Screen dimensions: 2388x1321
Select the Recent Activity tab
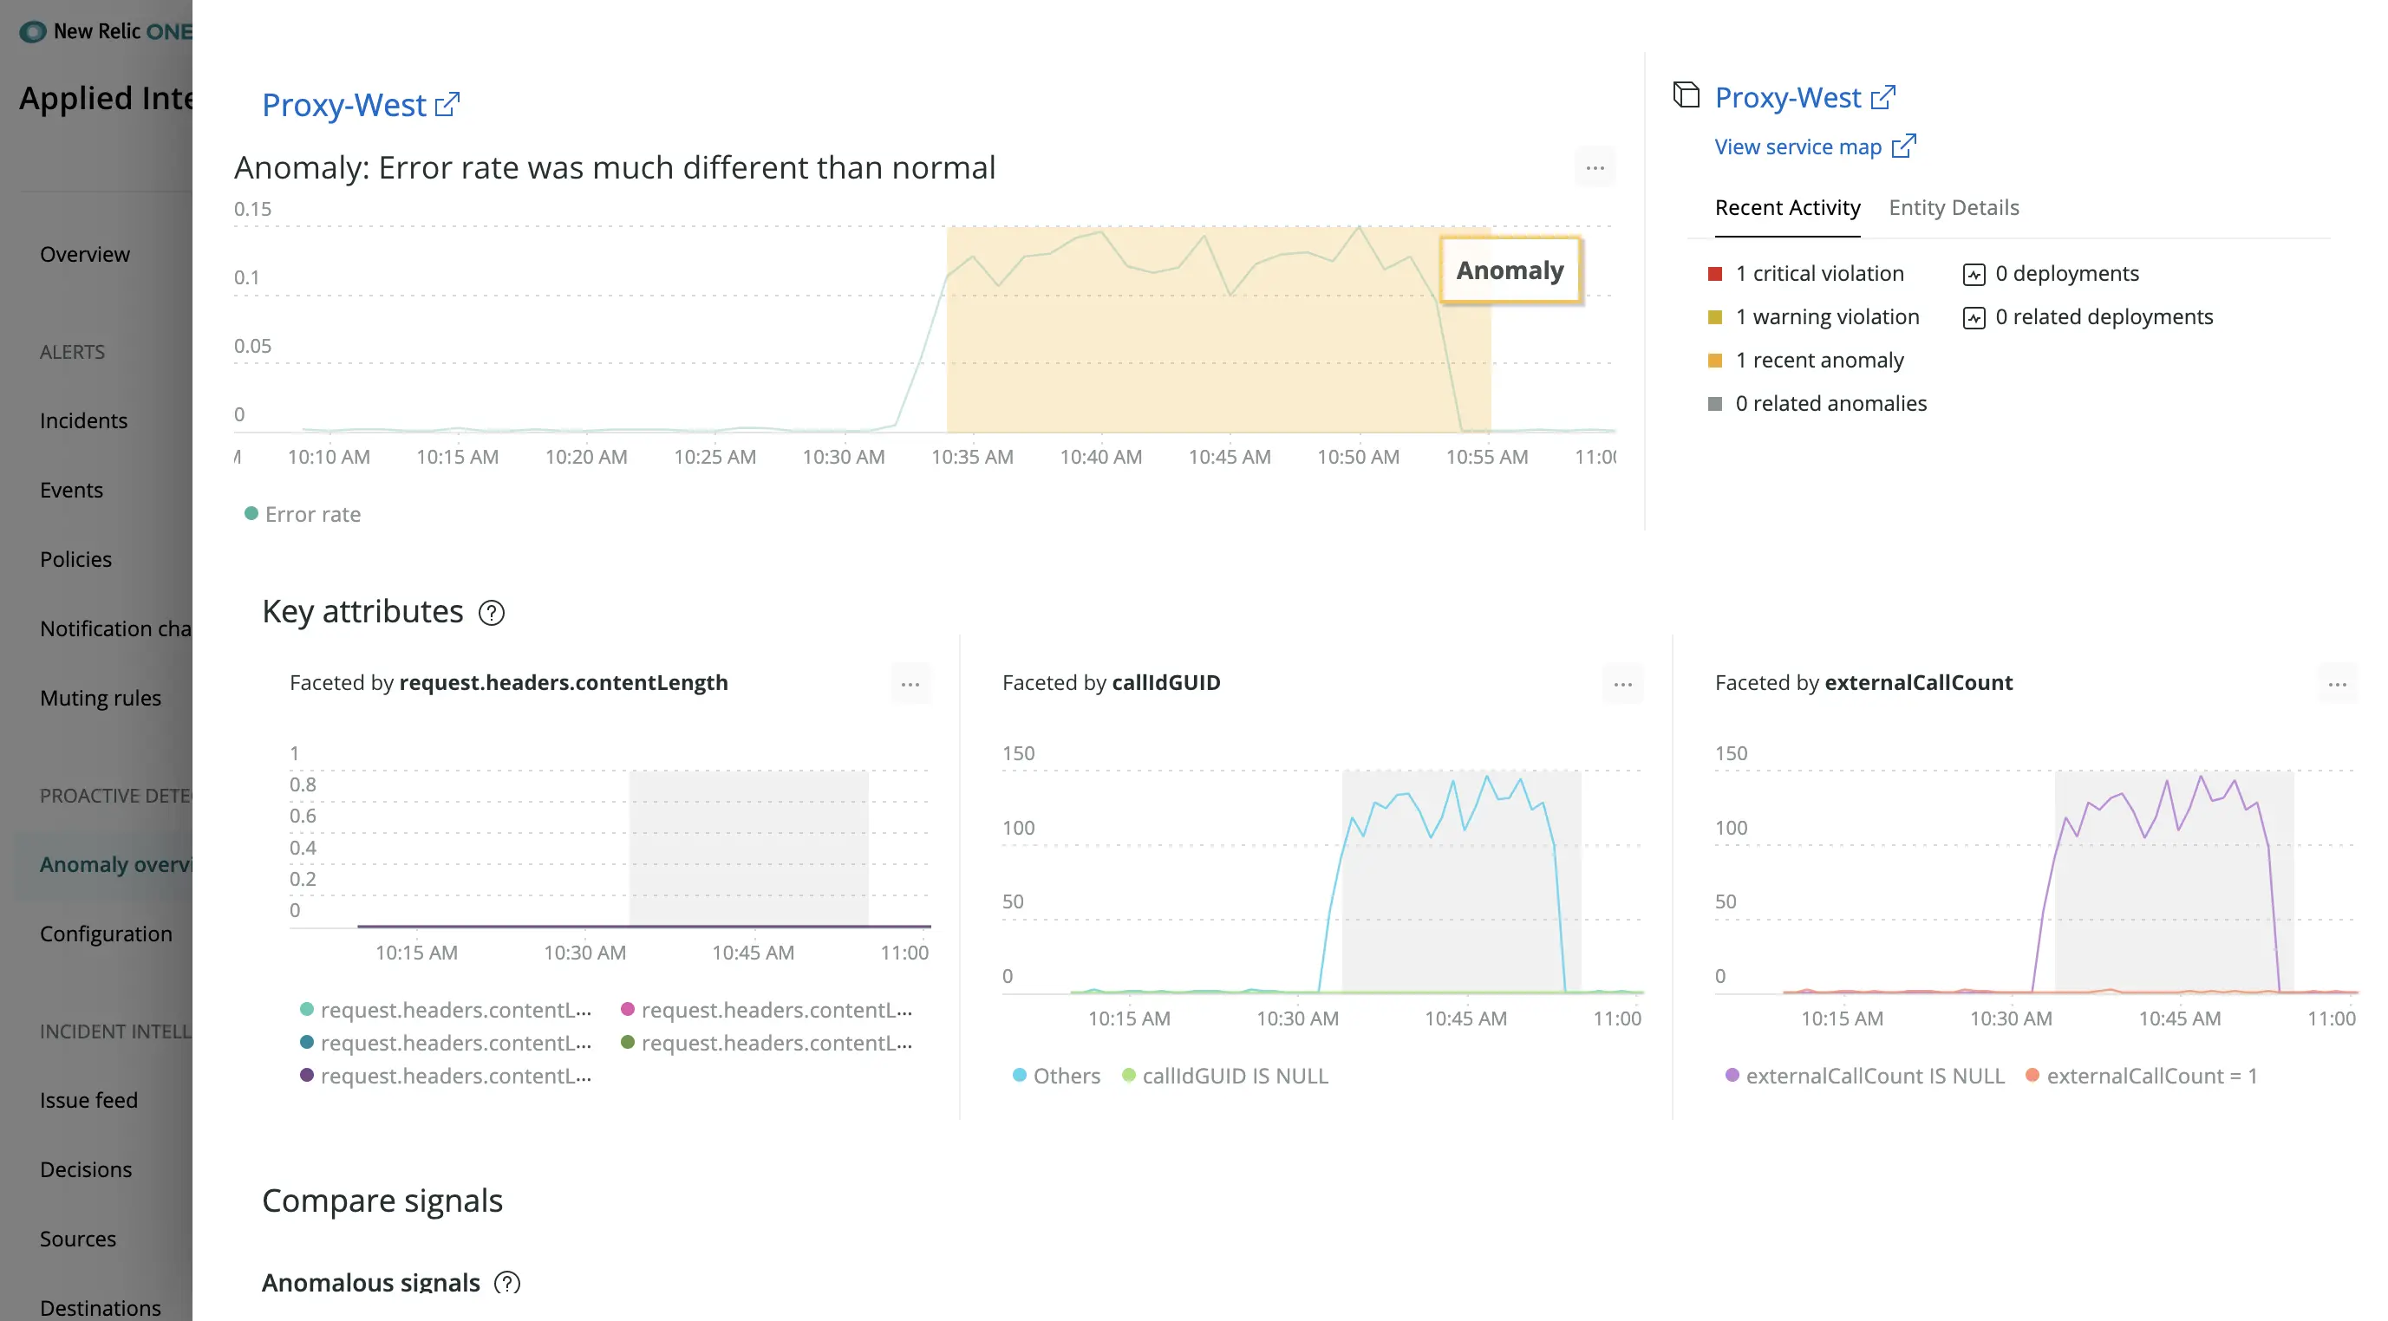click(1786, 205)
